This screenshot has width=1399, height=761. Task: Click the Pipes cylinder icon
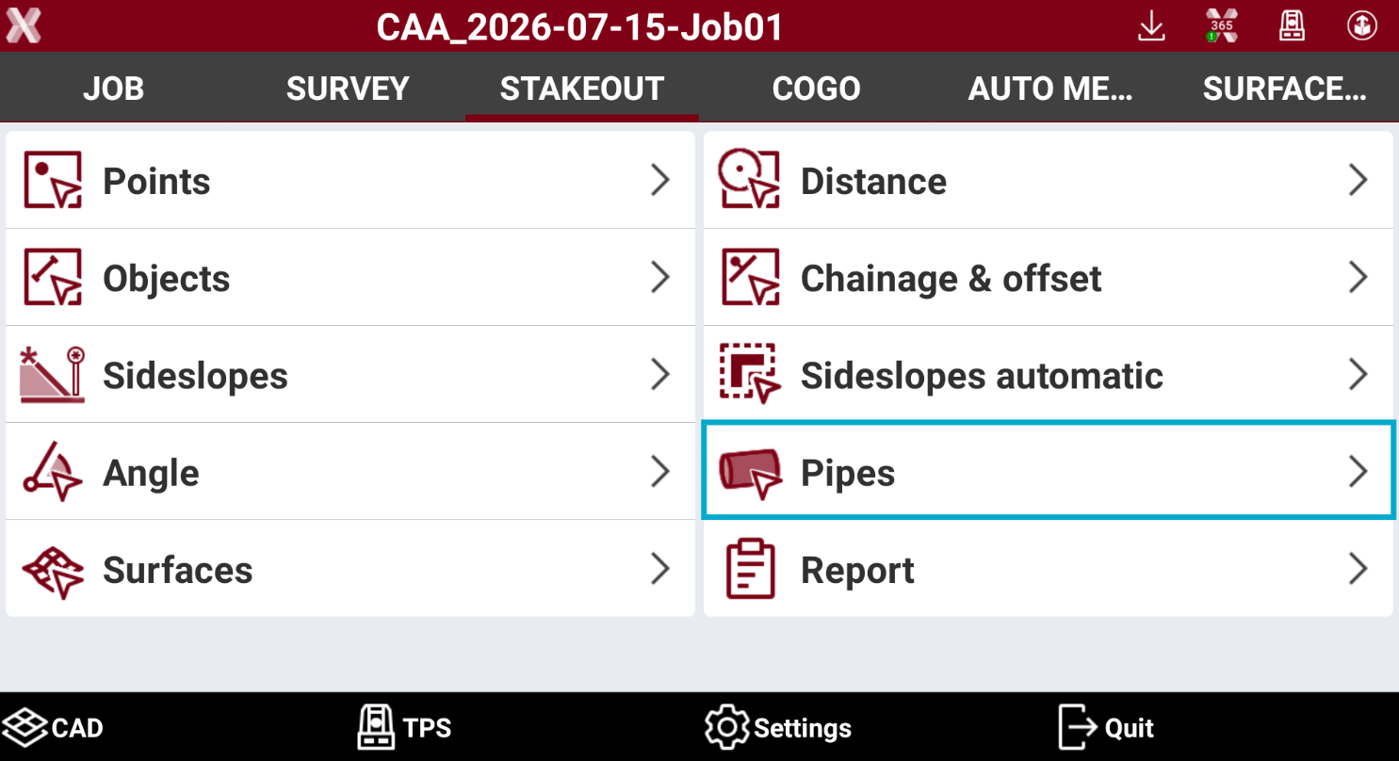point(750,472)
